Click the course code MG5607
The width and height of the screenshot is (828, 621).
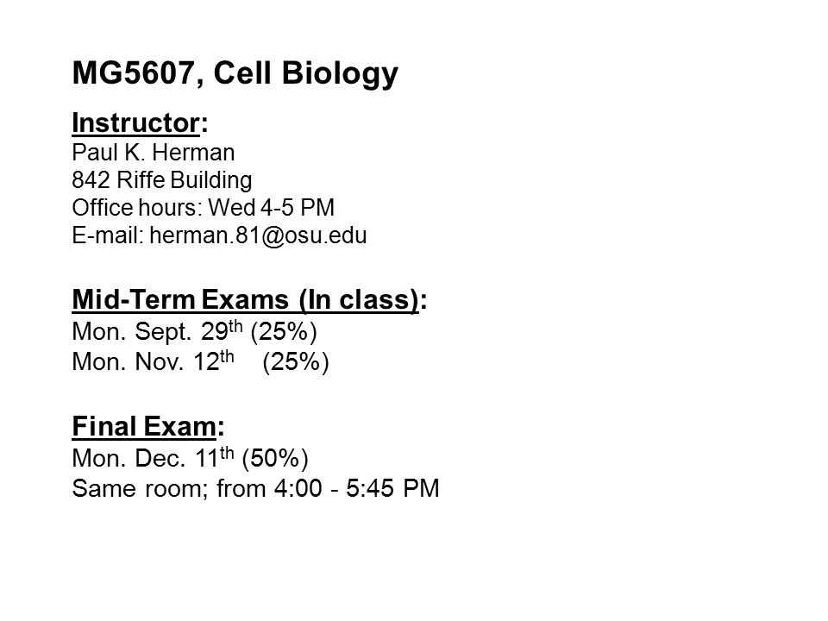(x=134, y=72)
